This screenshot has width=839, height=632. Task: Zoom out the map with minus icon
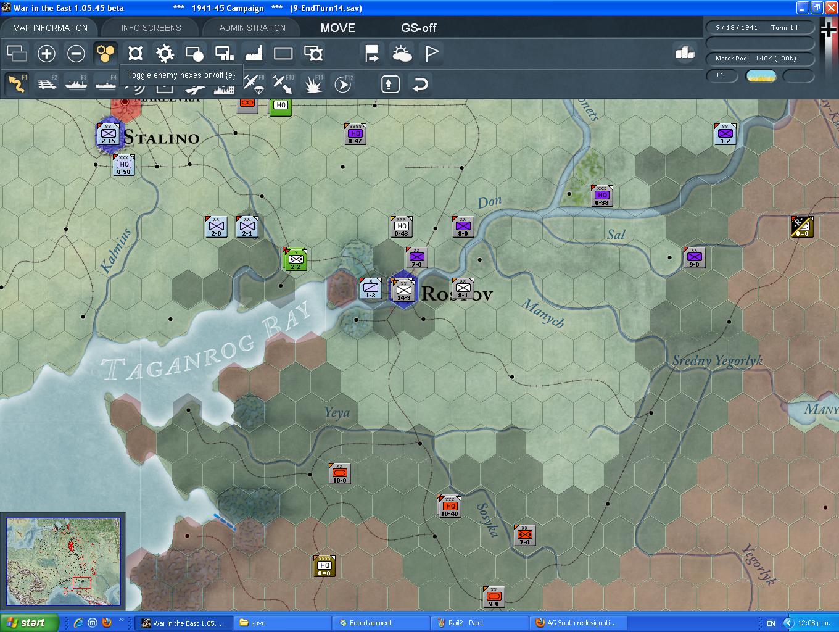click(76, 54)
